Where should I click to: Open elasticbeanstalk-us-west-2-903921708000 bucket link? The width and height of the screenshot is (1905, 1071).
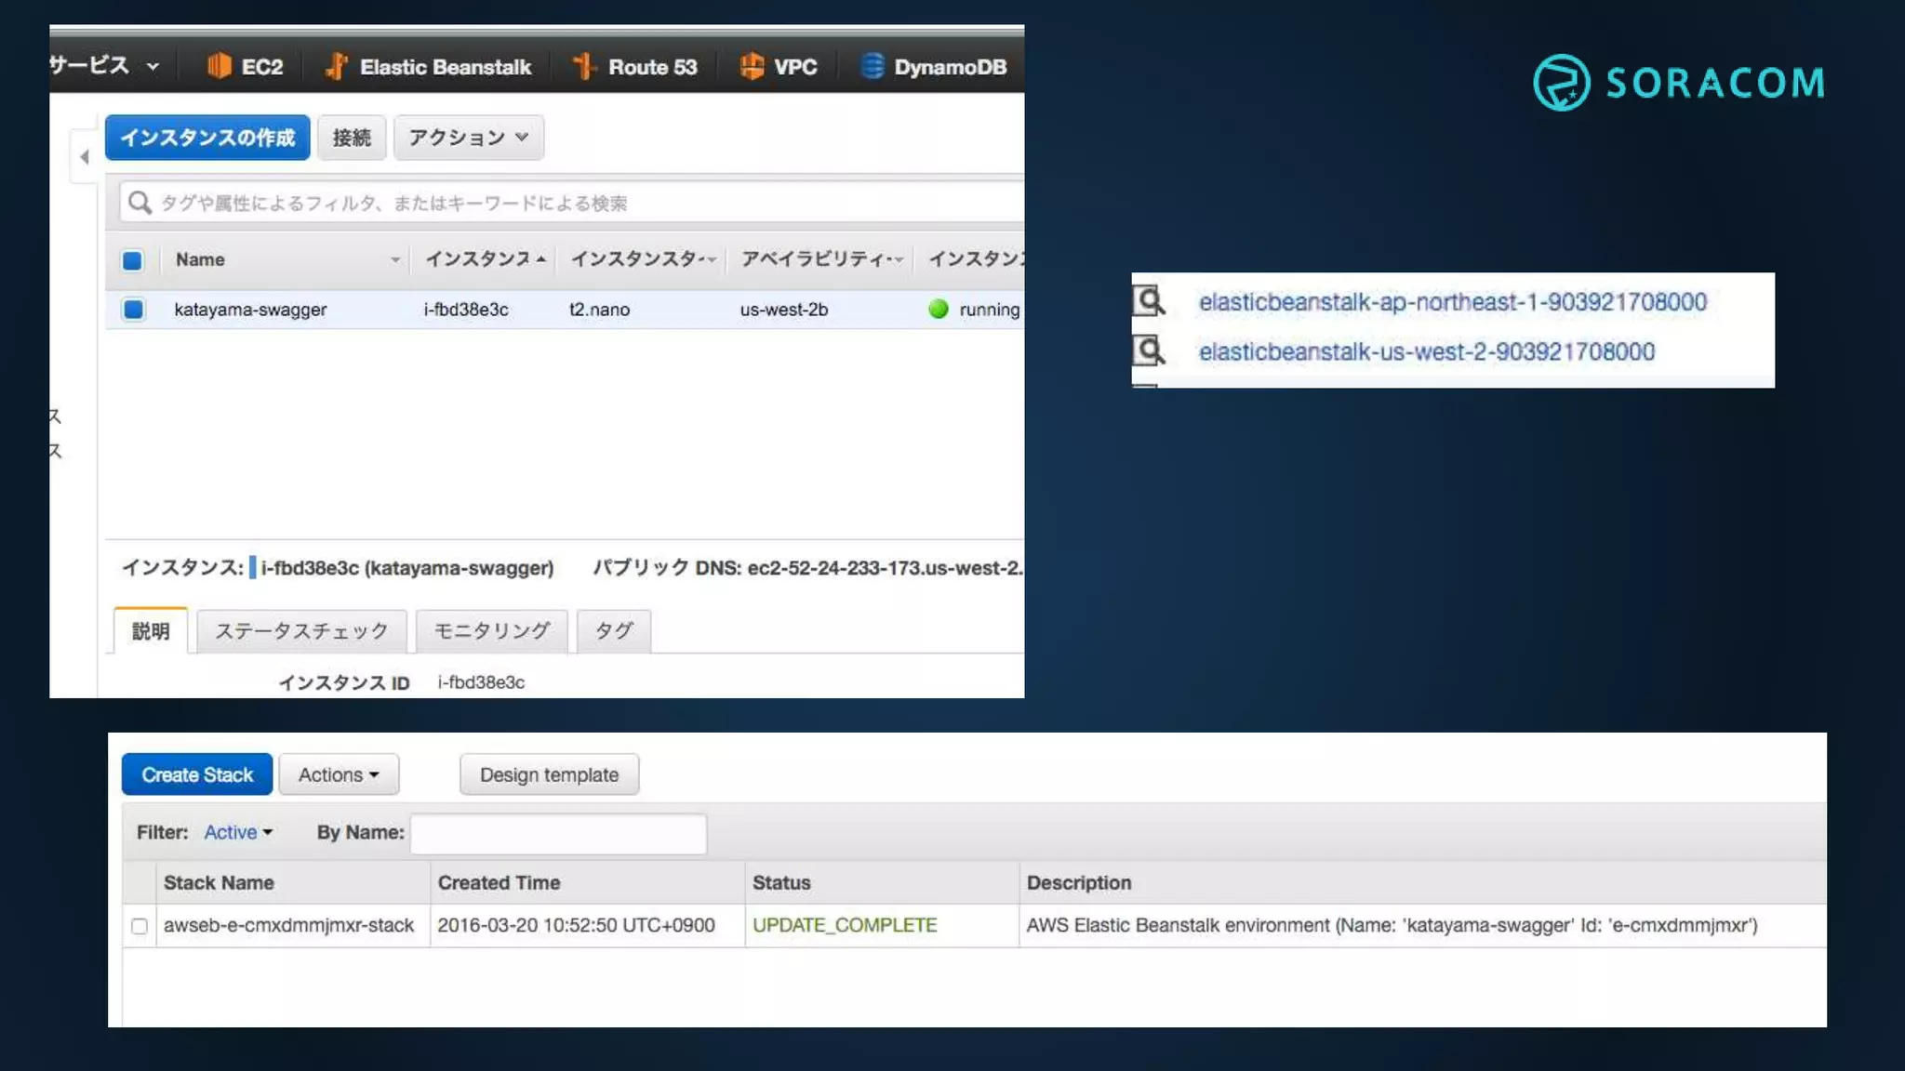coord(1426,351)
